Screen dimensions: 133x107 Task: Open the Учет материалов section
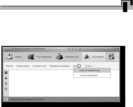39,57
